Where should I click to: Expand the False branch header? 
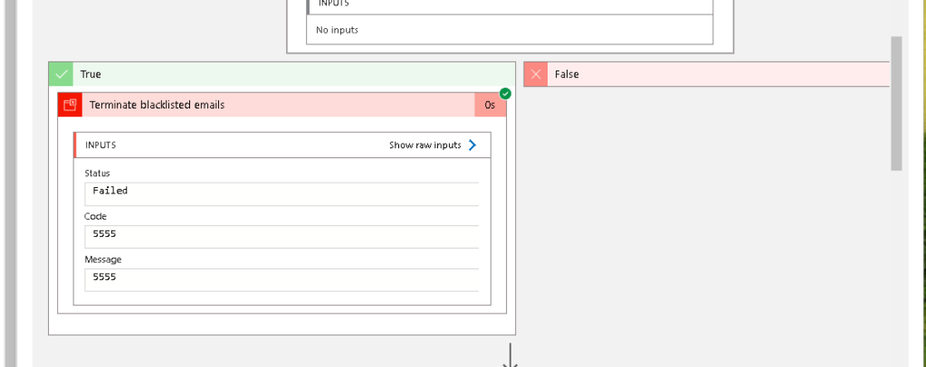point(706,74)
